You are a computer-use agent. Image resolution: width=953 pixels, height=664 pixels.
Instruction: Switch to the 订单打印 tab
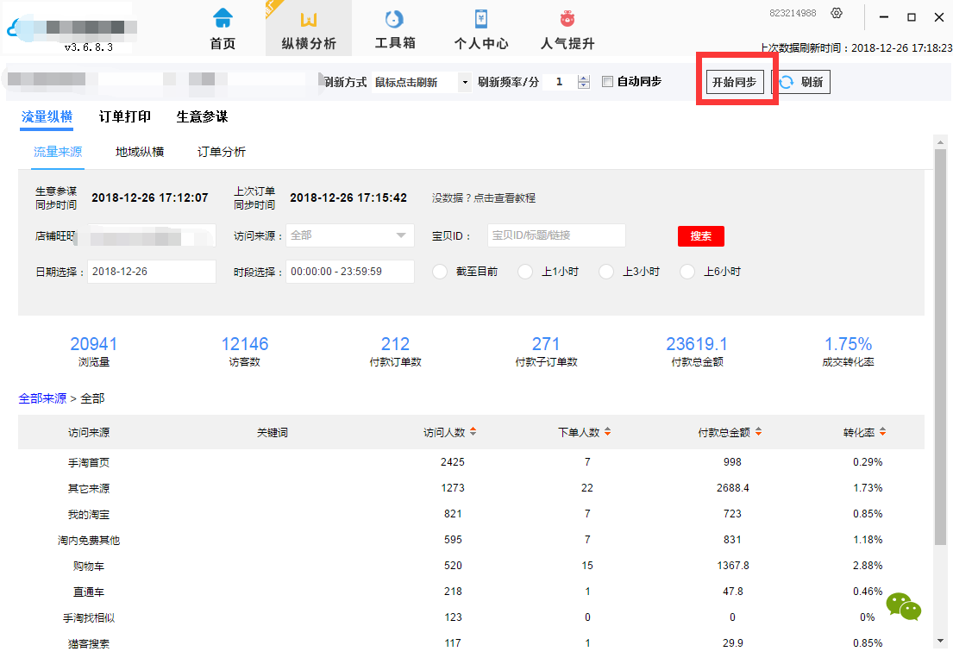click(125, 117)
